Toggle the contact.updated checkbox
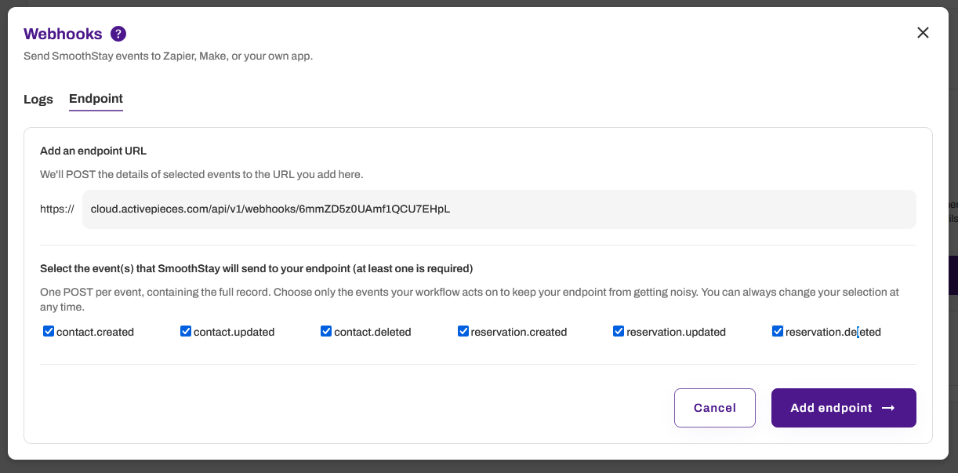958x473 pixels. 186,331
